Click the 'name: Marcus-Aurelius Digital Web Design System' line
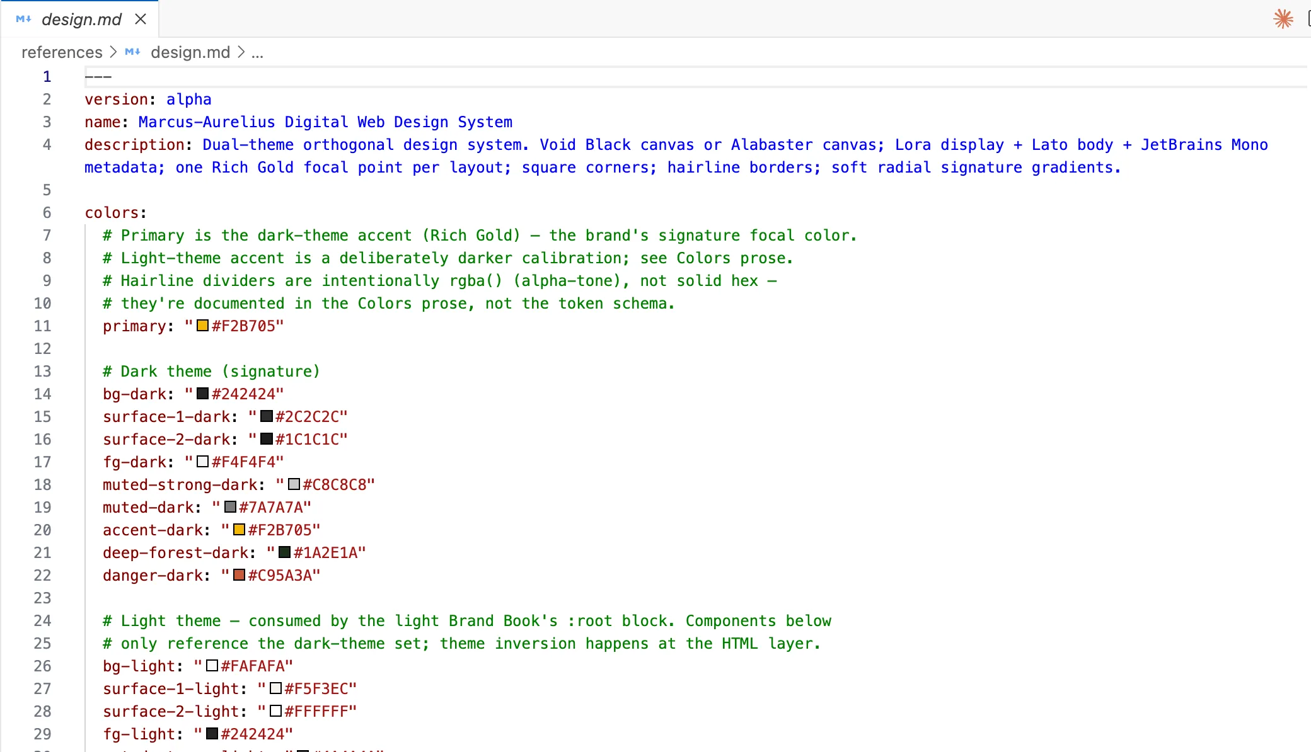 pos(299,122)
